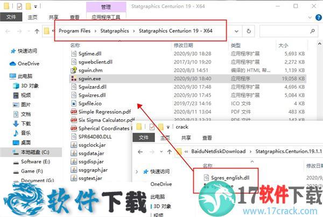Click the BaiduNetdiskDownload breadcrumb in the crack window
323x217 pixels.
(219, 151)
